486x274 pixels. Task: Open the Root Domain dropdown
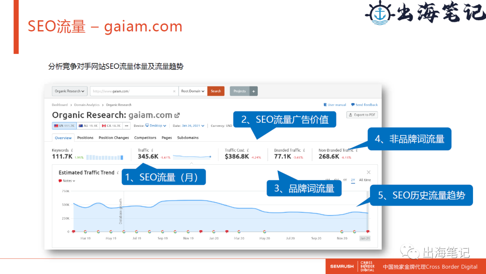pyautogui.click(x=193, y=91)
